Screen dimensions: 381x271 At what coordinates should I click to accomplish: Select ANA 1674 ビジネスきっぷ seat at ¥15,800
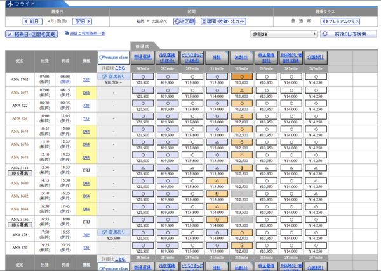192,129
